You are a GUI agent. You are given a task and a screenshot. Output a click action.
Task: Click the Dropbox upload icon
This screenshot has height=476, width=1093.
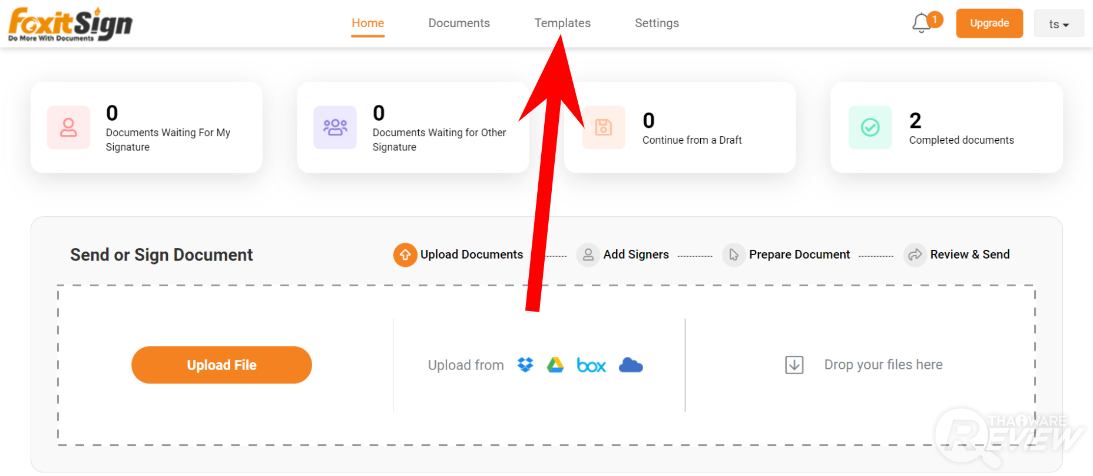pos(525,365)
